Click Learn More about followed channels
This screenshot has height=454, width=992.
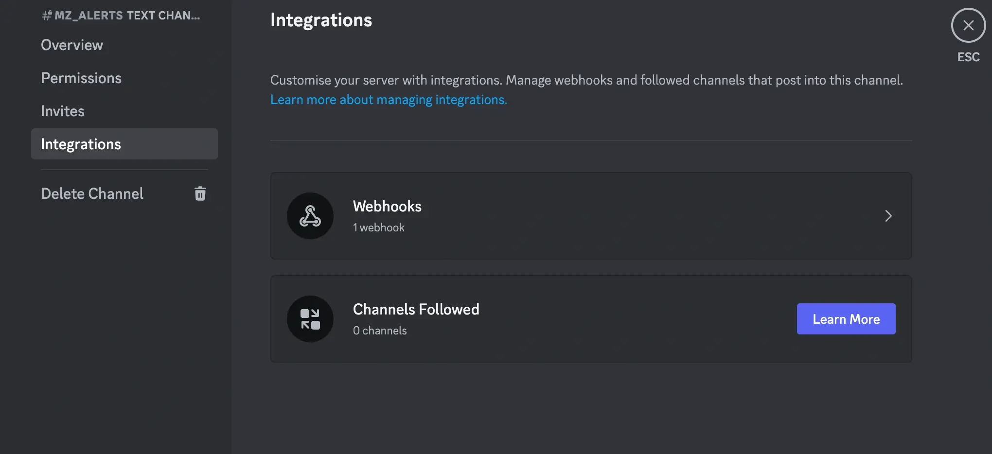coord(846,319)
